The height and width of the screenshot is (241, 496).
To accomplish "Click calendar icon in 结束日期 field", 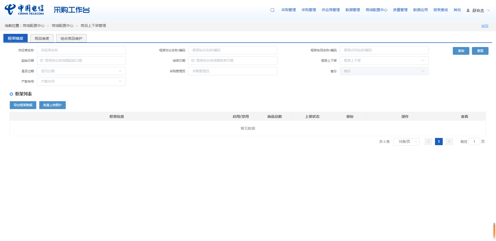I will click(193, 60).
